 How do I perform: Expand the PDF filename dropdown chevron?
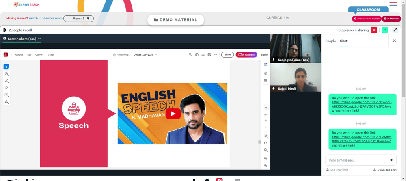tap(156, 55)
